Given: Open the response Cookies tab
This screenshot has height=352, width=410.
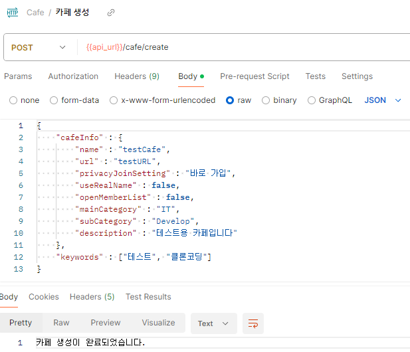Looking at the screenshot, I should coord(44,297).
